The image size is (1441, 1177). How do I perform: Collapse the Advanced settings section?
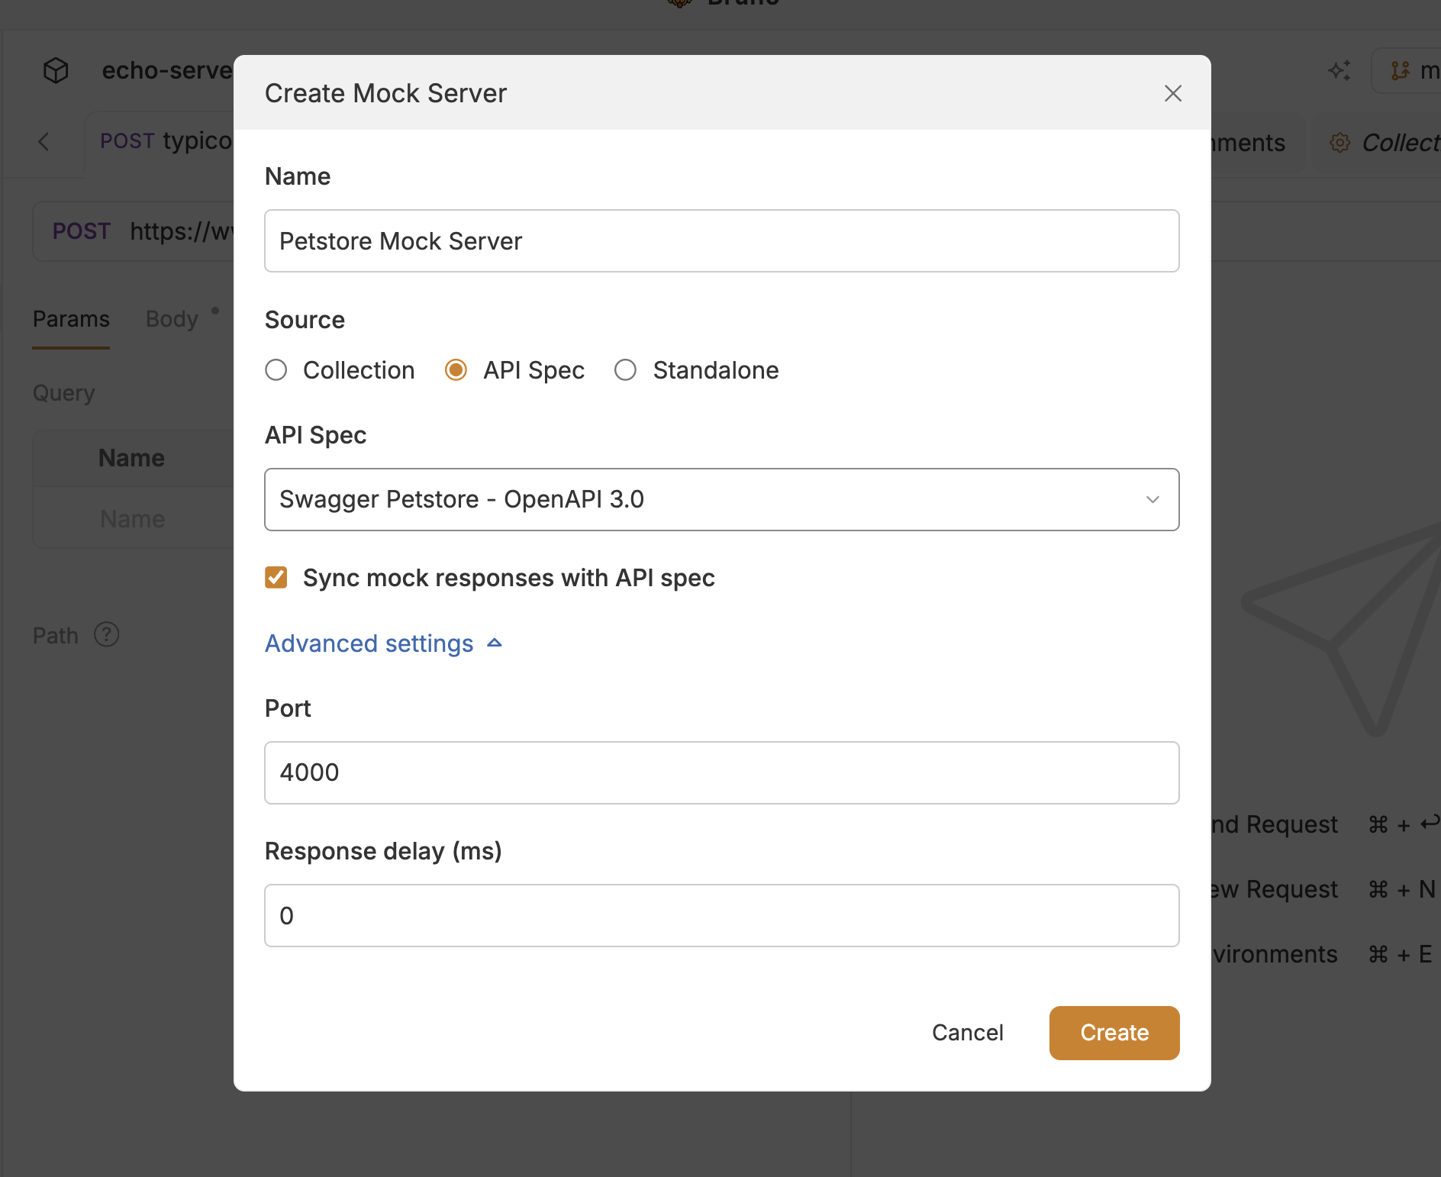coord(383,643)
